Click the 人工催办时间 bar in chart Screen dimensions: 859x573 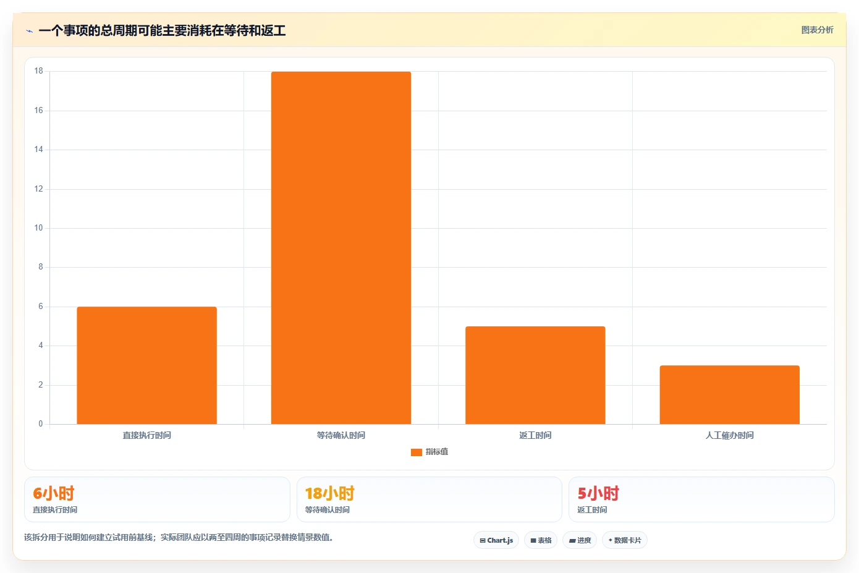[x=730, y=394]
